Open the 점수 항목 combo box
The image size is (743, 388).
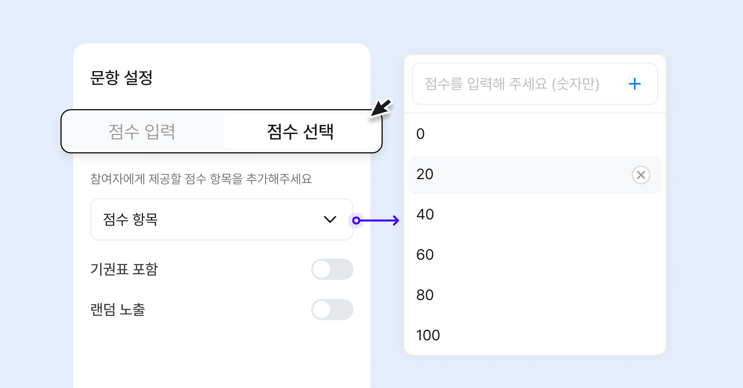click(212, 219)
